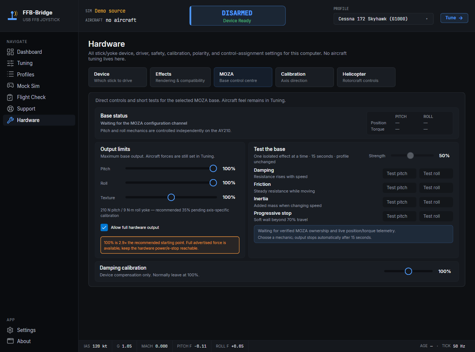Image resolution: width=475 pixels, height=352 pixels.
Task: Click the Tuning sliders icon
Action: click(x=10, y=63)
